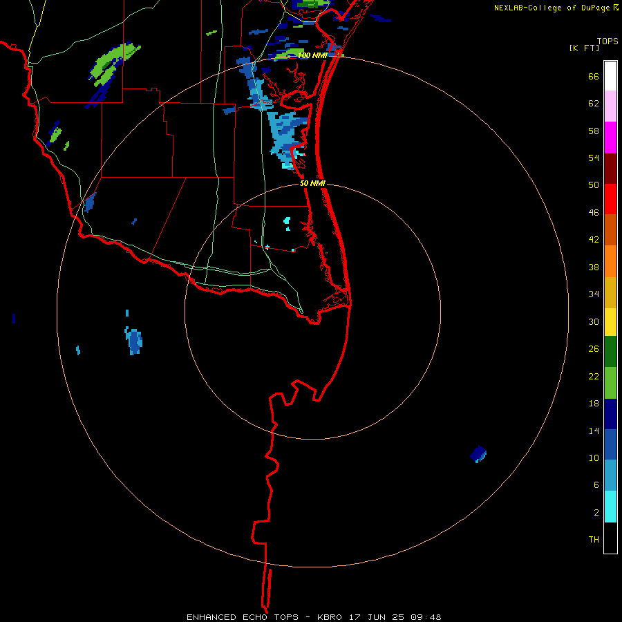The width and height of the screenshot is (622, 622).
Task: Click the 100 NMI range ring label
Action: point(312,55)
